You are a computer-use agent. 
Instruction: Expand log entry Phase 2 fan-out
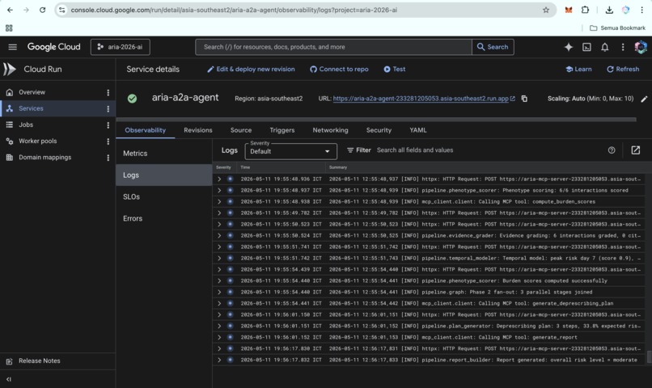point(219,292)
